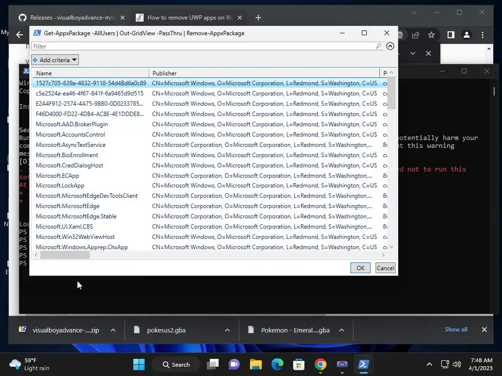Screen dimensions: 502x376
Task: Open the Windows Start menu
Action: coord(139,364)
